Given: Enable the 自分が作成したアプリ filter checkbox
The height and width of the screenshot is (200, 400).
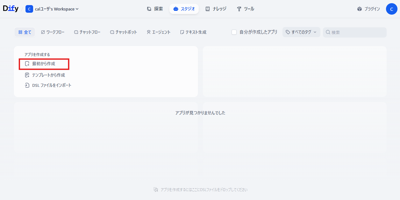Looking at the screenshot, I should click(234, 32).
